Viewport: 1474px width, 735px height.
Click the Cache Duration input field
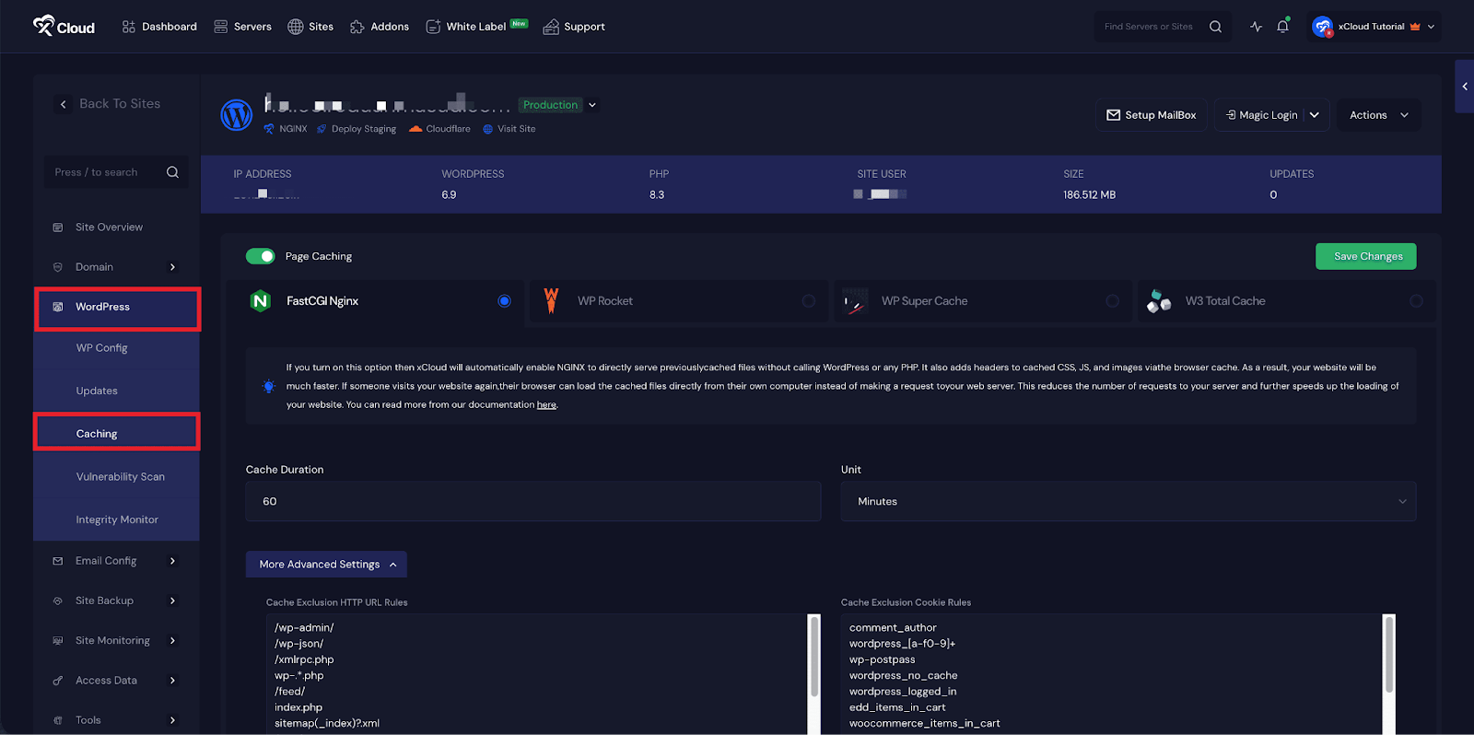pyautogui.click(x=532, y=502)
